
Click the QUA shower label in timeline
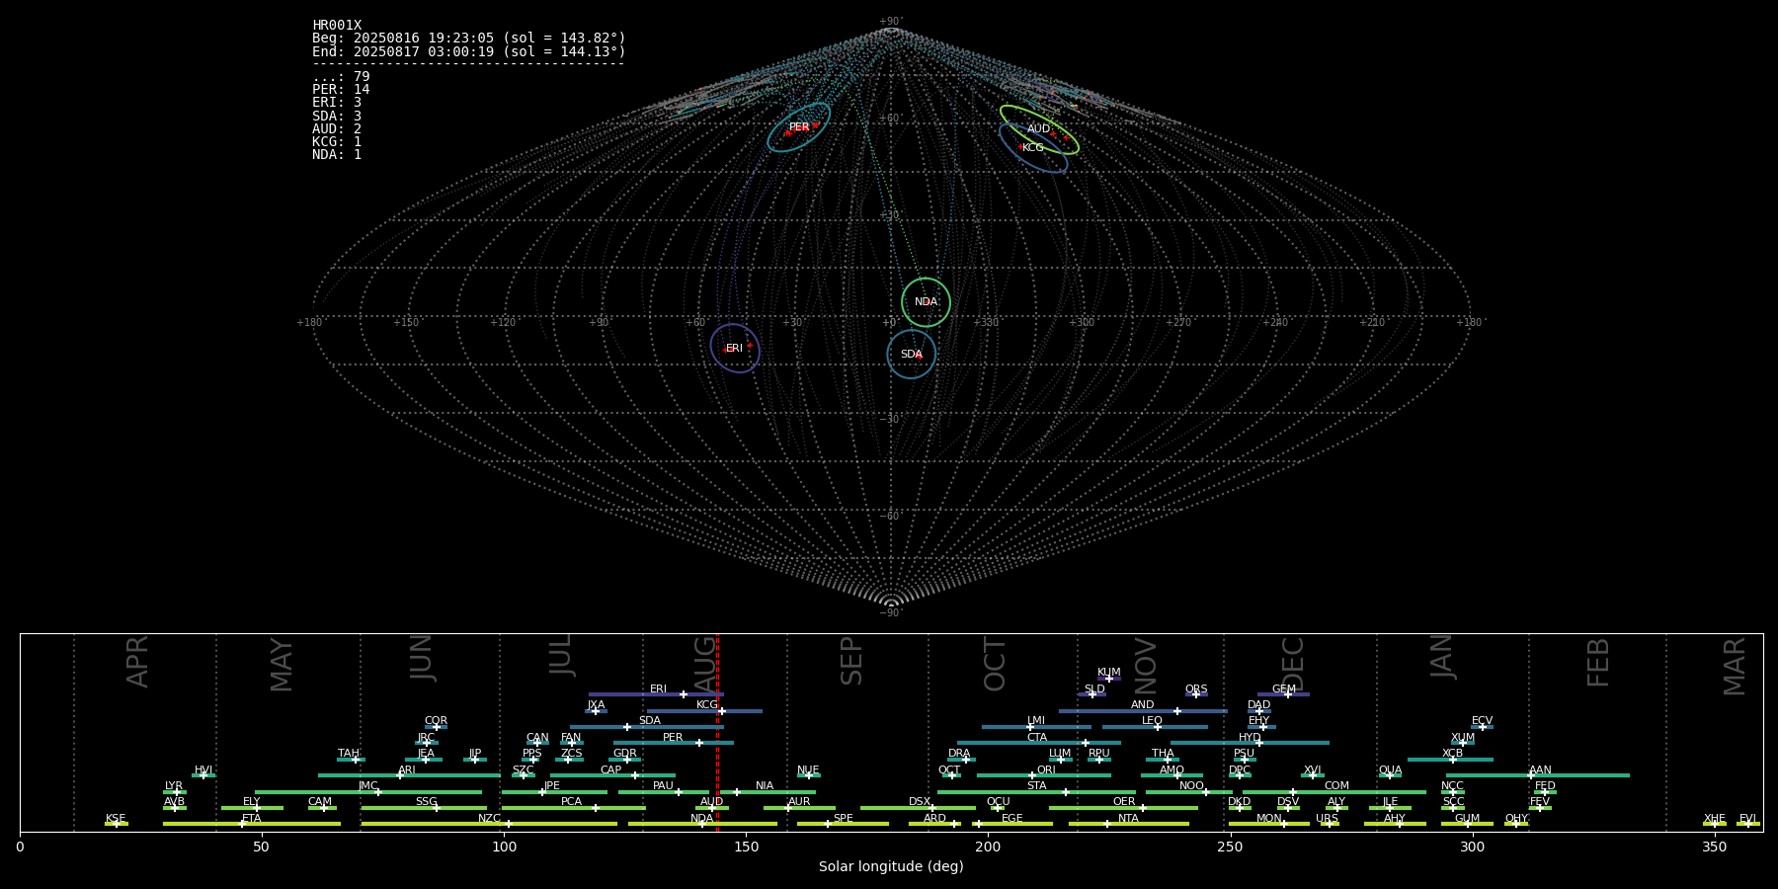(x=1390, y=770)
